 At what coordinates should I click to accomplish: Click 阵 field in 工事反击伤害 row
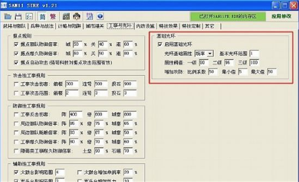click(x=76, y=115)
